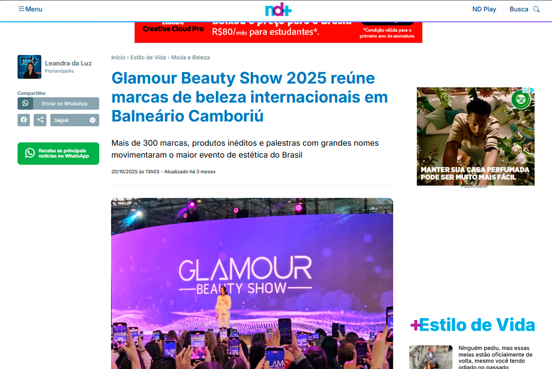Open the hamburger Menu
Screen dimensions: 552x369
point(30,9)
